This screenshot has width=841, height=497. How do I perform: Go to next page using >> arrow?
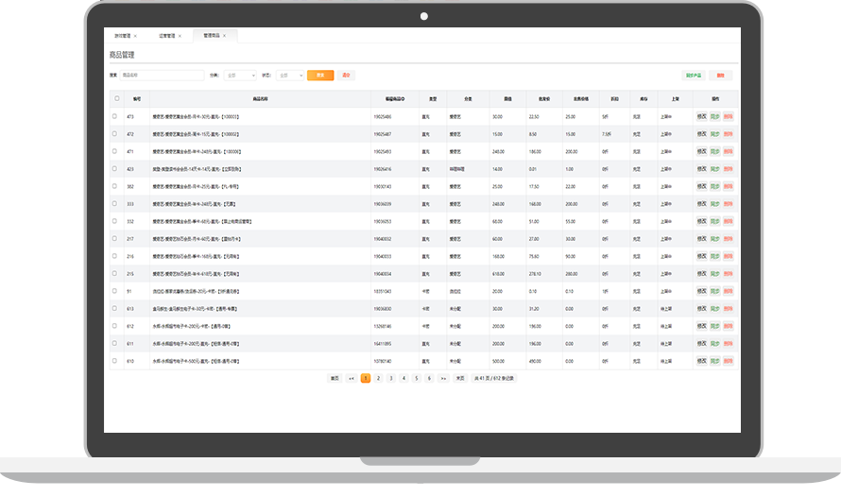point(442,378)
